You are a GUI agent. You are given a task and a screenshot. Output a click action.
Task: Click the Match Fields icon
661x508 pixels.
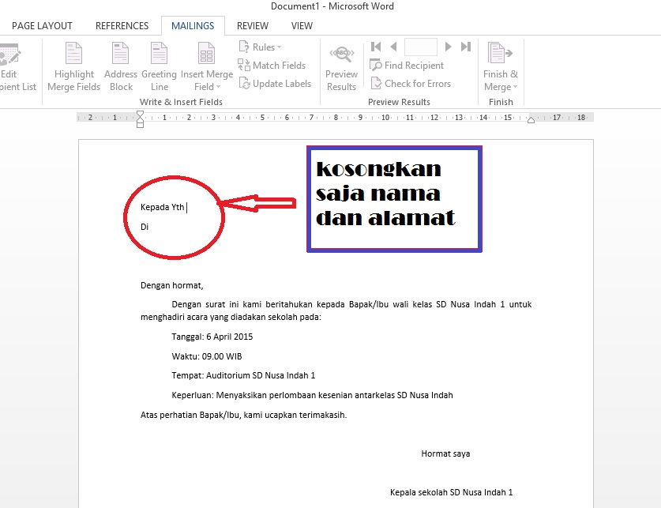click(244, 65)
